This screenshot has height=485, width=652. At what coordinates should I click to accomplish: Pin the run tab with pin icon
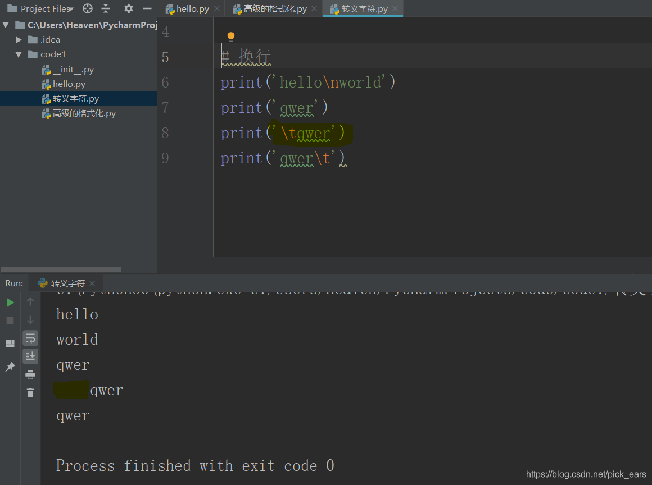pos(10,367)
